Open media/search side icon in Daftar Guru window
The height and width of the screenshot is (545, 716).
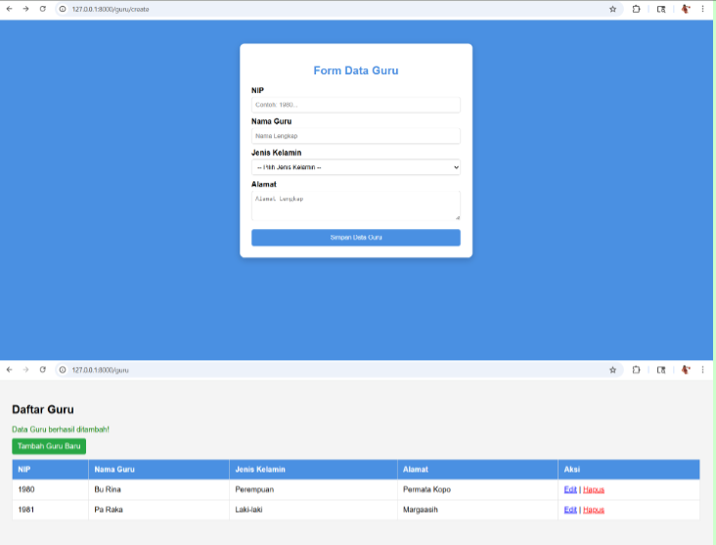click(661, 370)
